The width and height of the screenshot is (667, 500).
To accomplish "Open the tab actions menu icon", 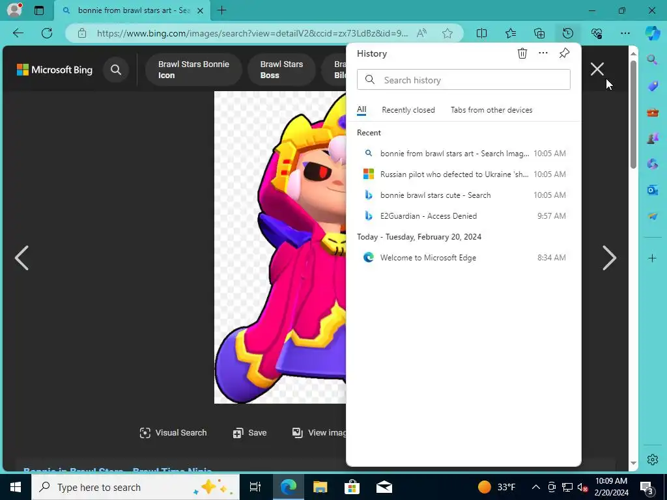I will tap(39, 10).
